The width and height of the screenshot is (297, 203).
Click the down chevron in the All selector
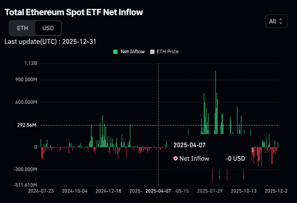tap(281, 23)
